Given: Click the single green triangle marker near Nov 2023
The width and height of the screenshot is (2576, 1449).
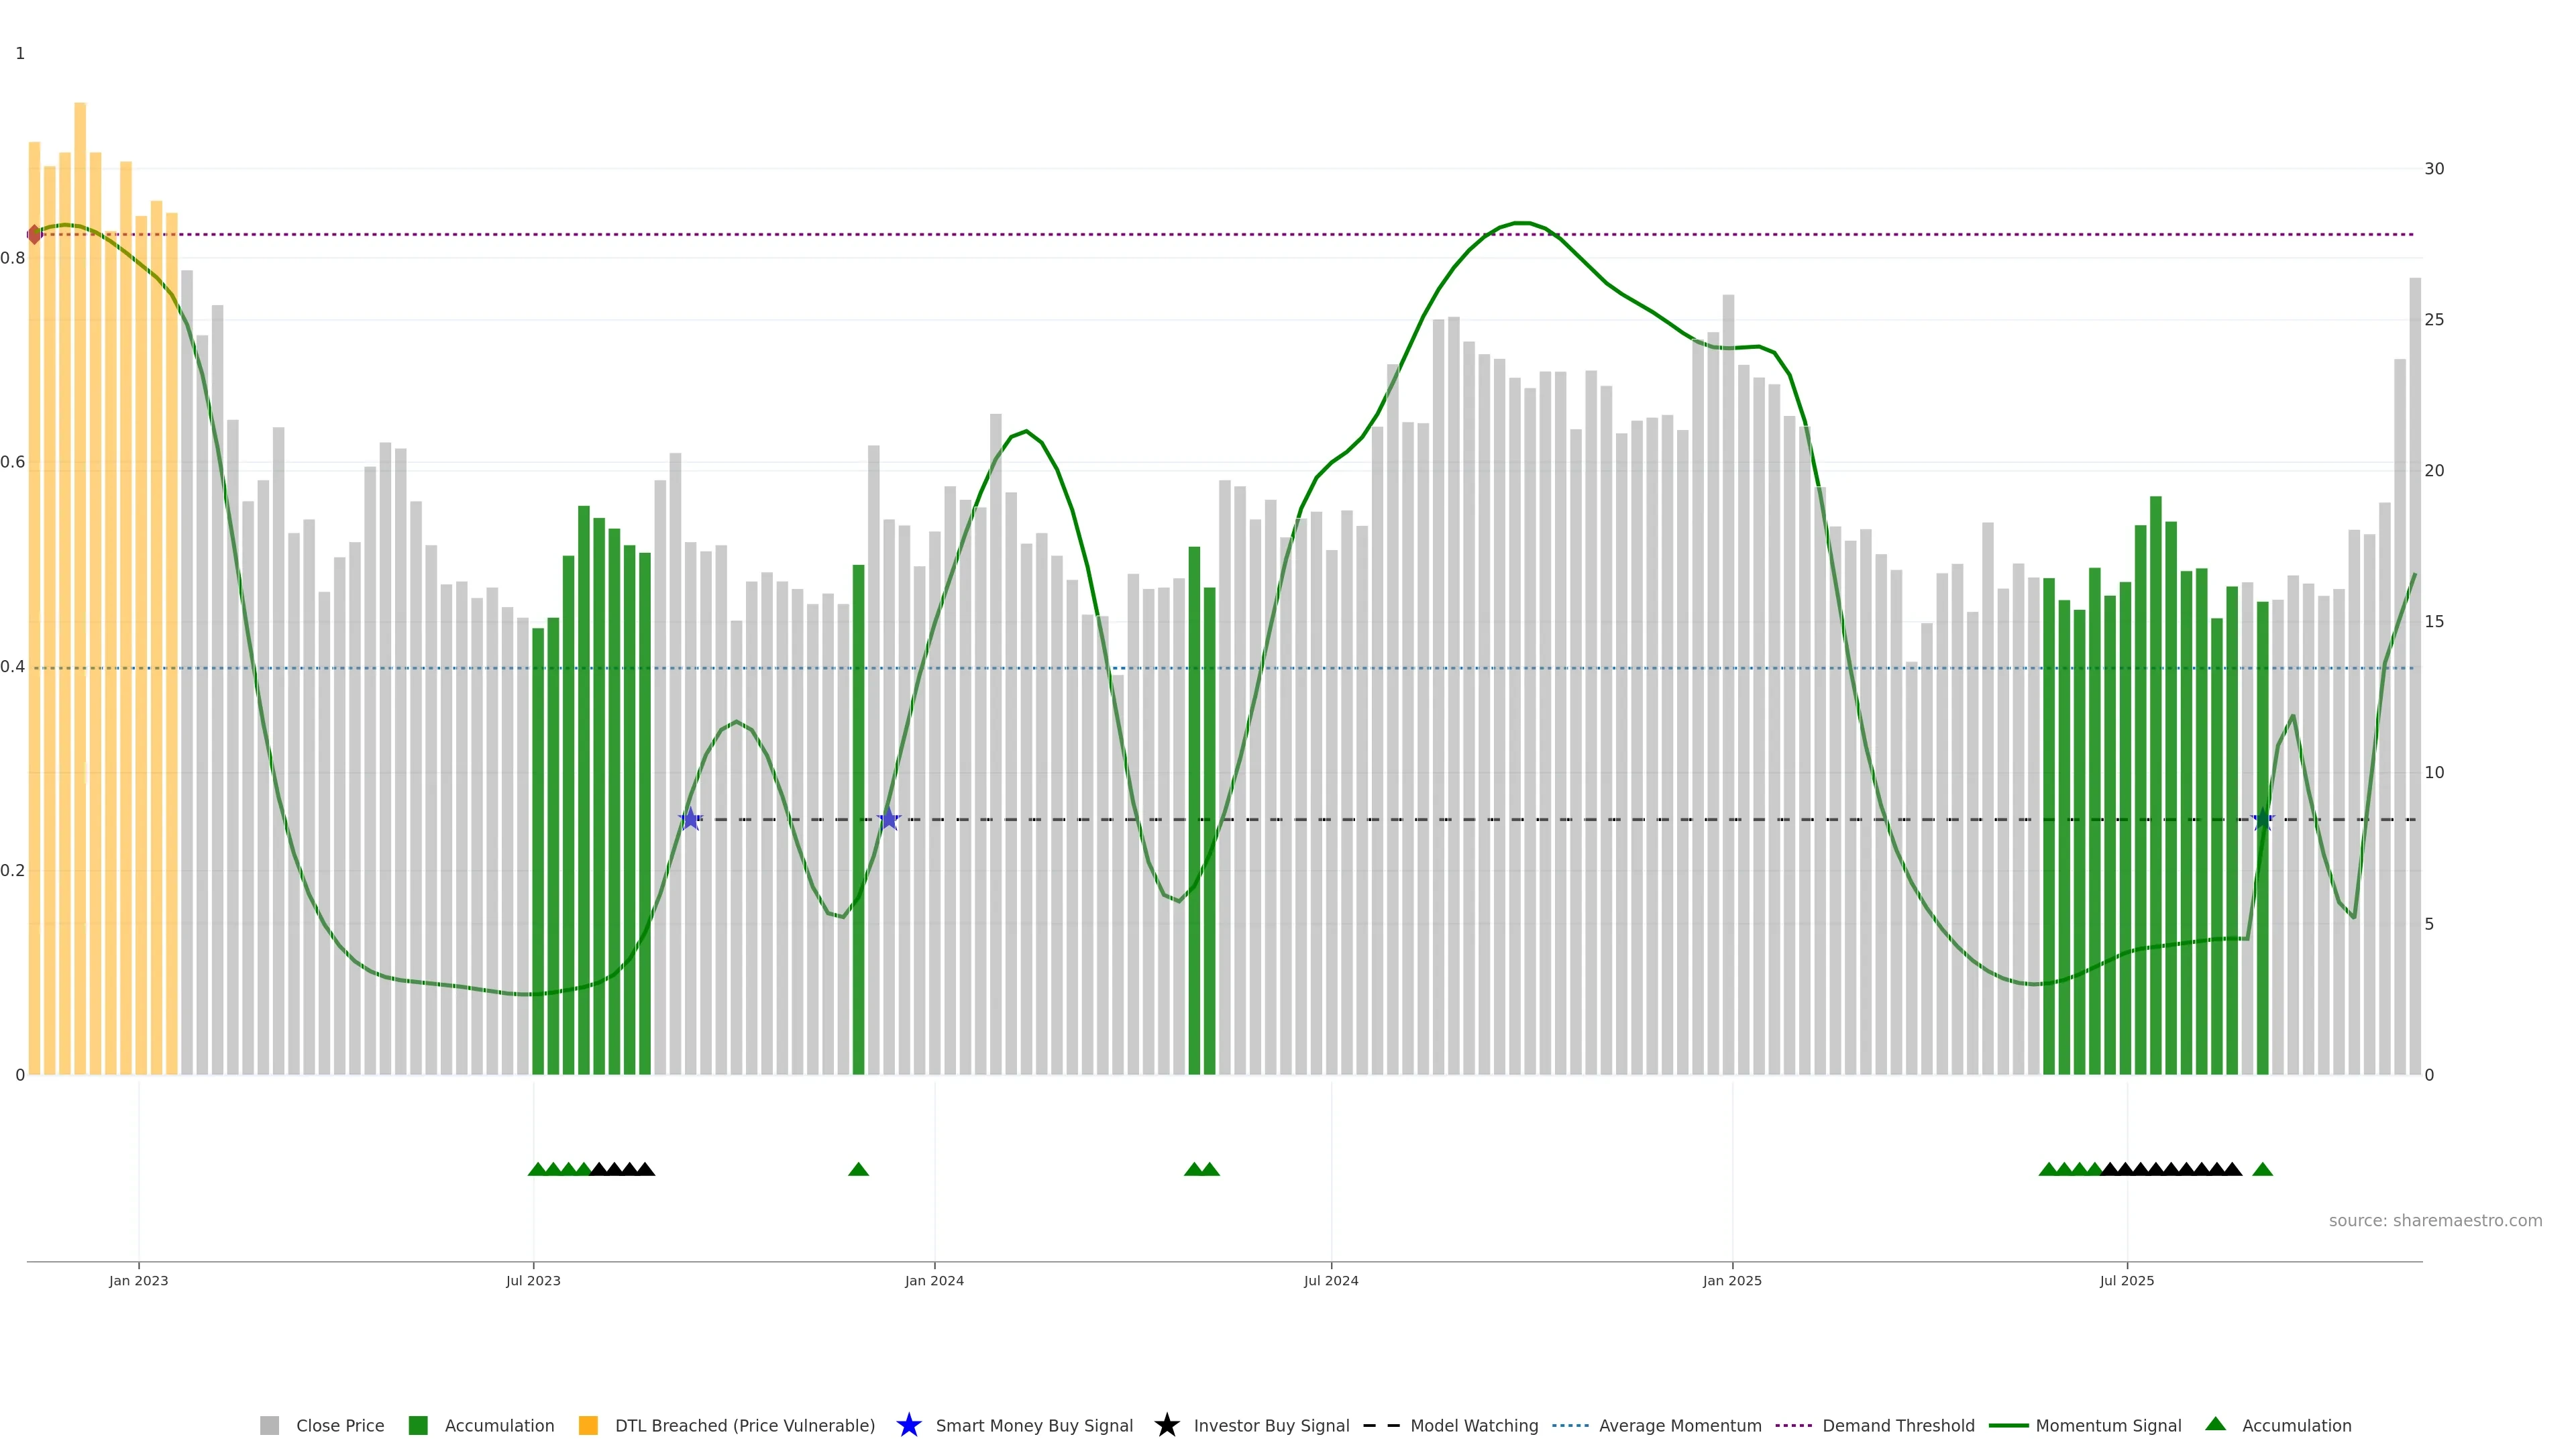Looking at the screenshot, I should click(858, 1169).
